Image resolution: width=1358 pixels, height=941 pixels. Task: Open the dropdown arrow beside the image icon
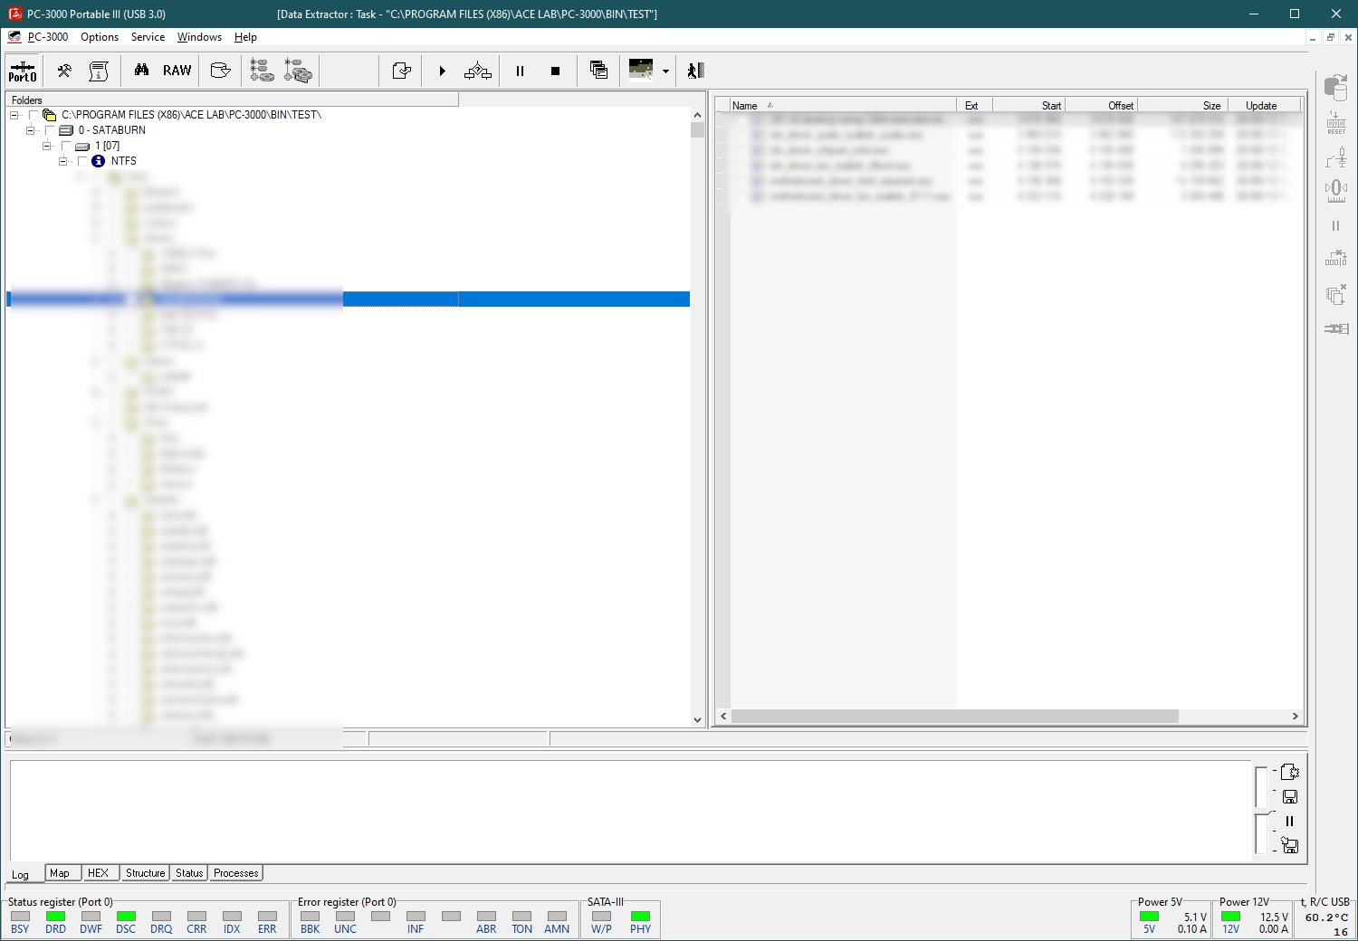665,71
